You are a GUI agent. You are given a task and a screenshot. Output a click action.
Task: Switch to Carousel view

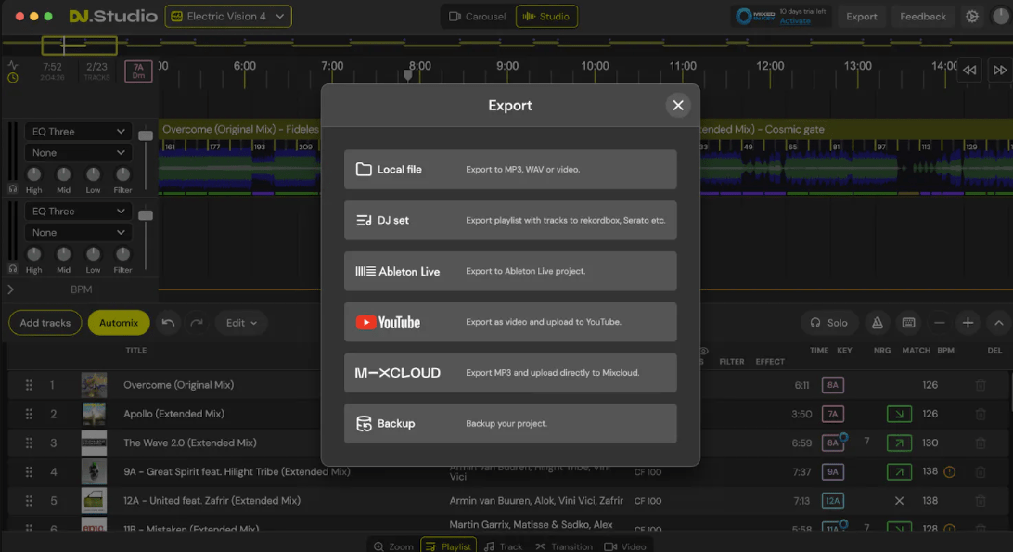click(478, 16)
